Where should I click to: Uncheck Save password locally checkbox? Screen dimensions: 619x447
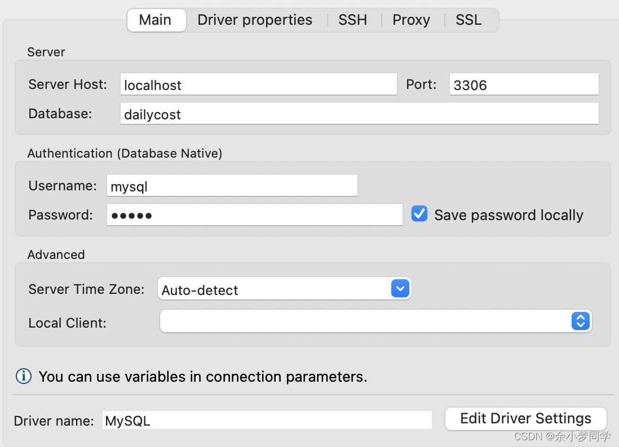click(x=419, y=214)
